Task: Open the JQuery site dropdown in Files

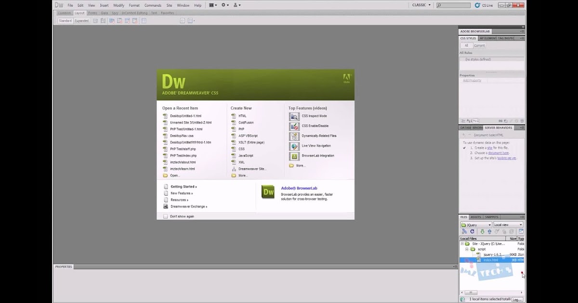Action: (476, 225)
